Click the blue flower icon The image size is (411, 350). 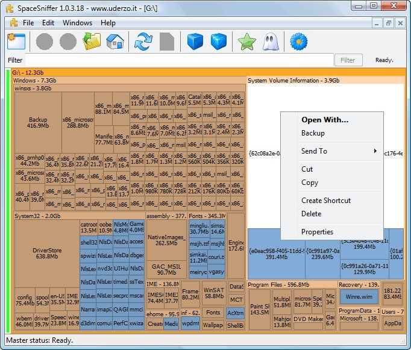298,42
